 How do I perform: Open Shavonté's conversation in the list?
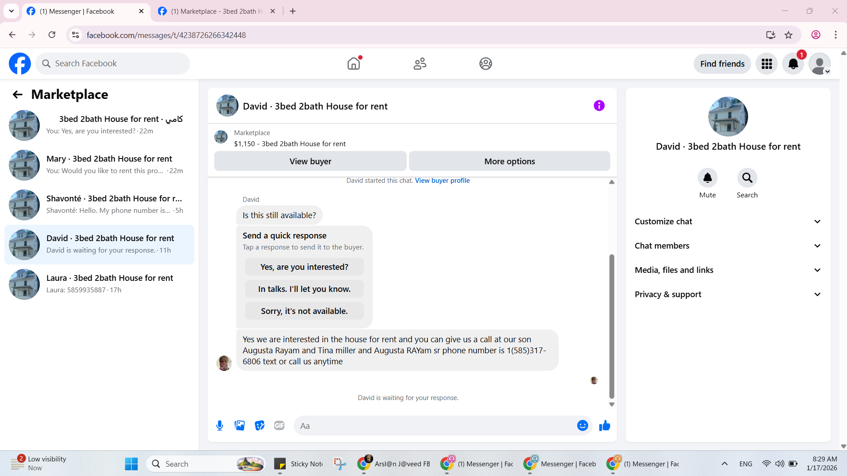tap(99, 204)
